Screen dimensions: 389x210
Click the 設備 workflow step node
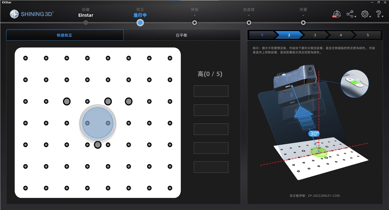[86, 22]
